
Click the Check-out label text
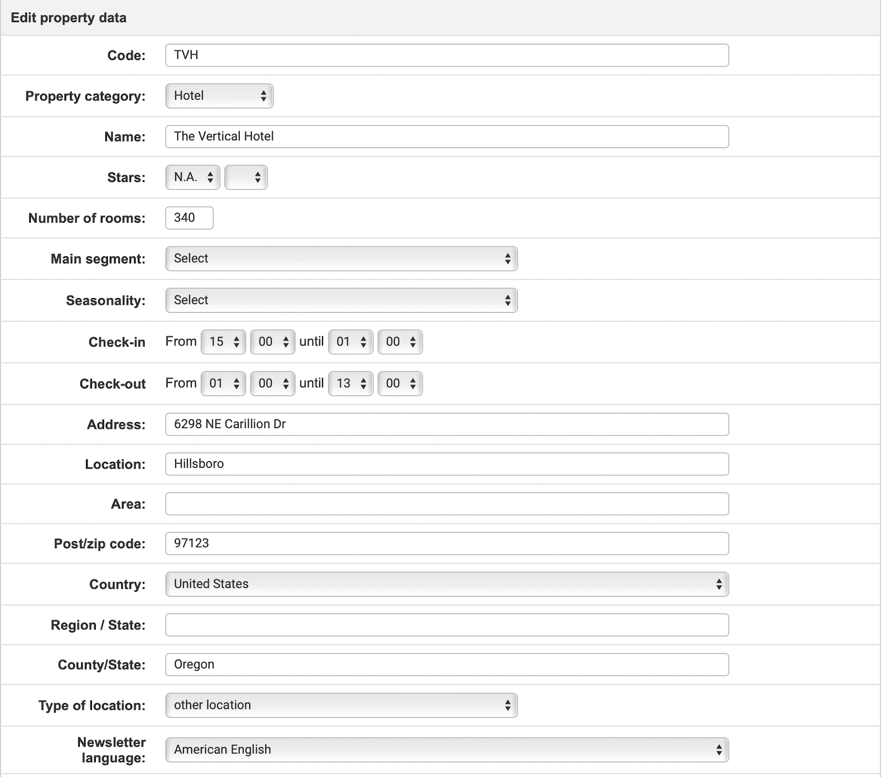(x=112, y=384)
